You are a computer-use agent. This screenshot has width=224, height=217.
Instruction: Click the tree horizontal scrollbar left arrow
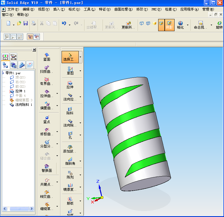pos(5,209)
